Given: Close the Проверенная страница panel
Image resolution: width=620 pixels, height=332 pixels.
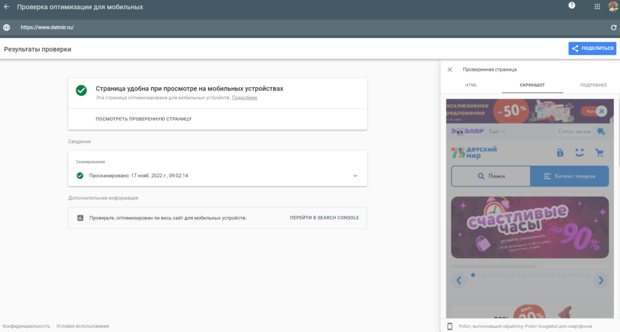Looking at the screenshot, I should point(450,70).
